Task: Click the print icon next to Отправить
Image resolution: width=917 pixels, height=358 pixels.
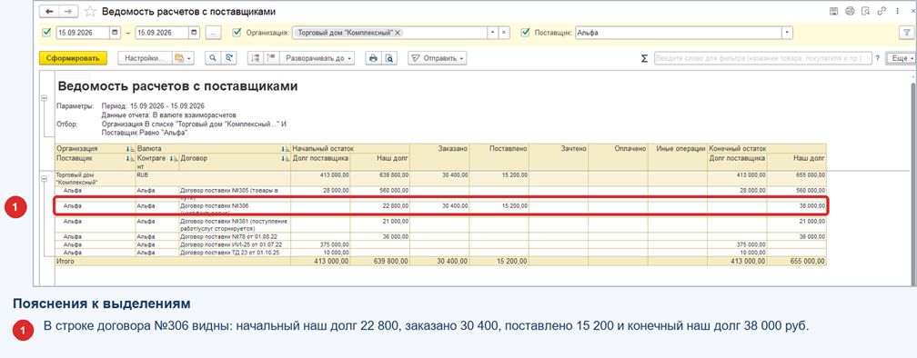Action: pyautogui.click(x=372, y=58)
